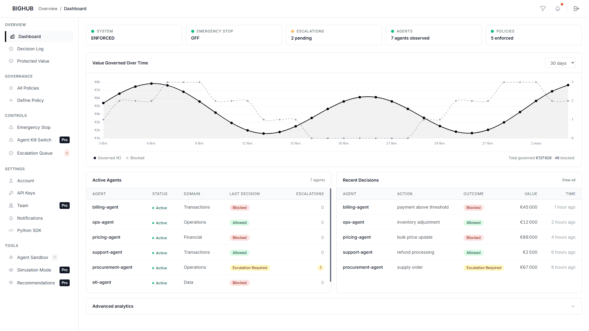Collapse the Advanced analytics section

[x=573, y=306]
